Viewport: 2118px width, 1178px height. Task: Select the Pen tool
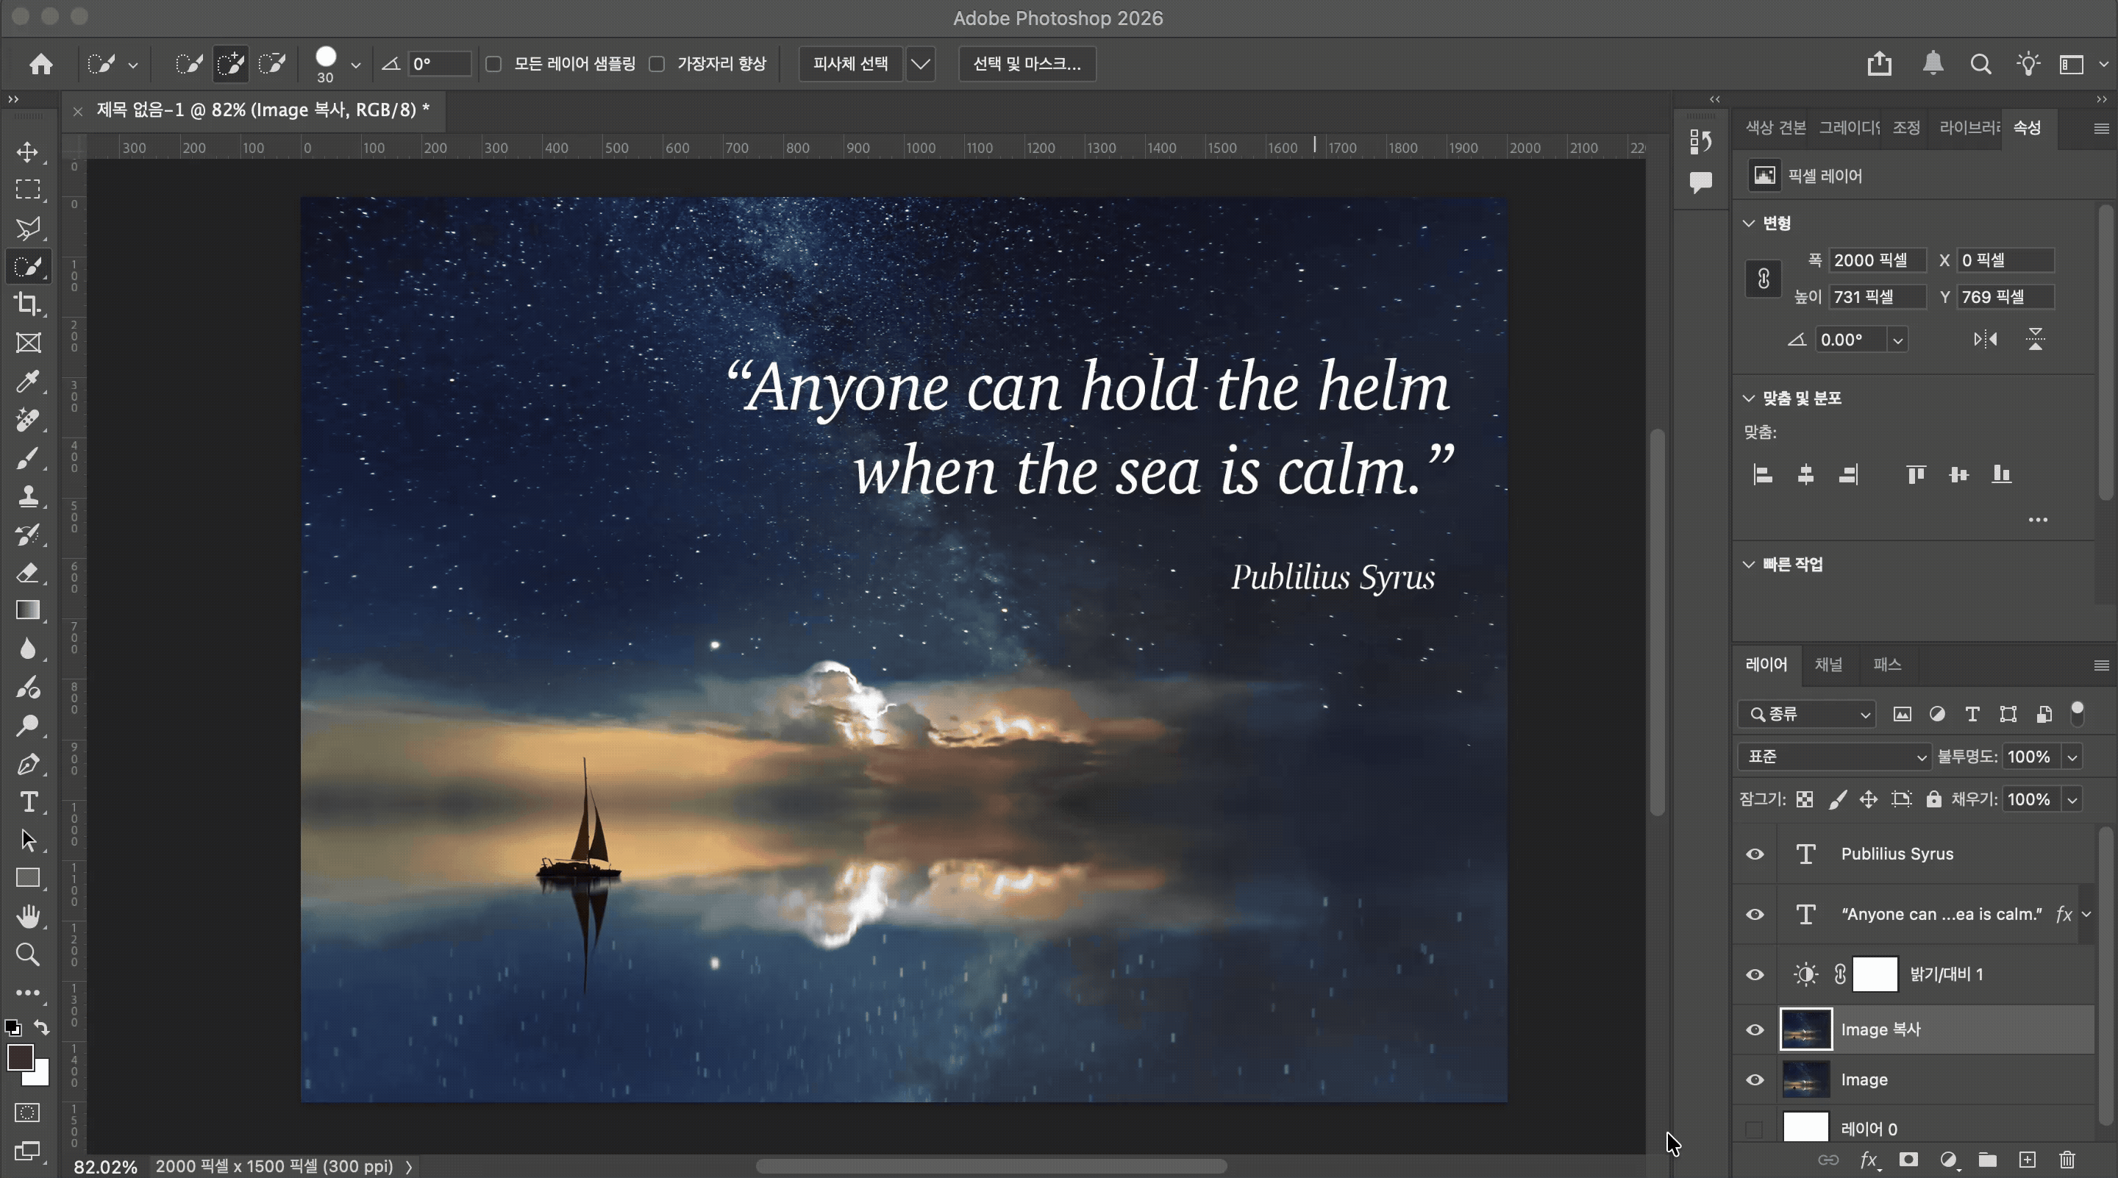pos(28,765)
